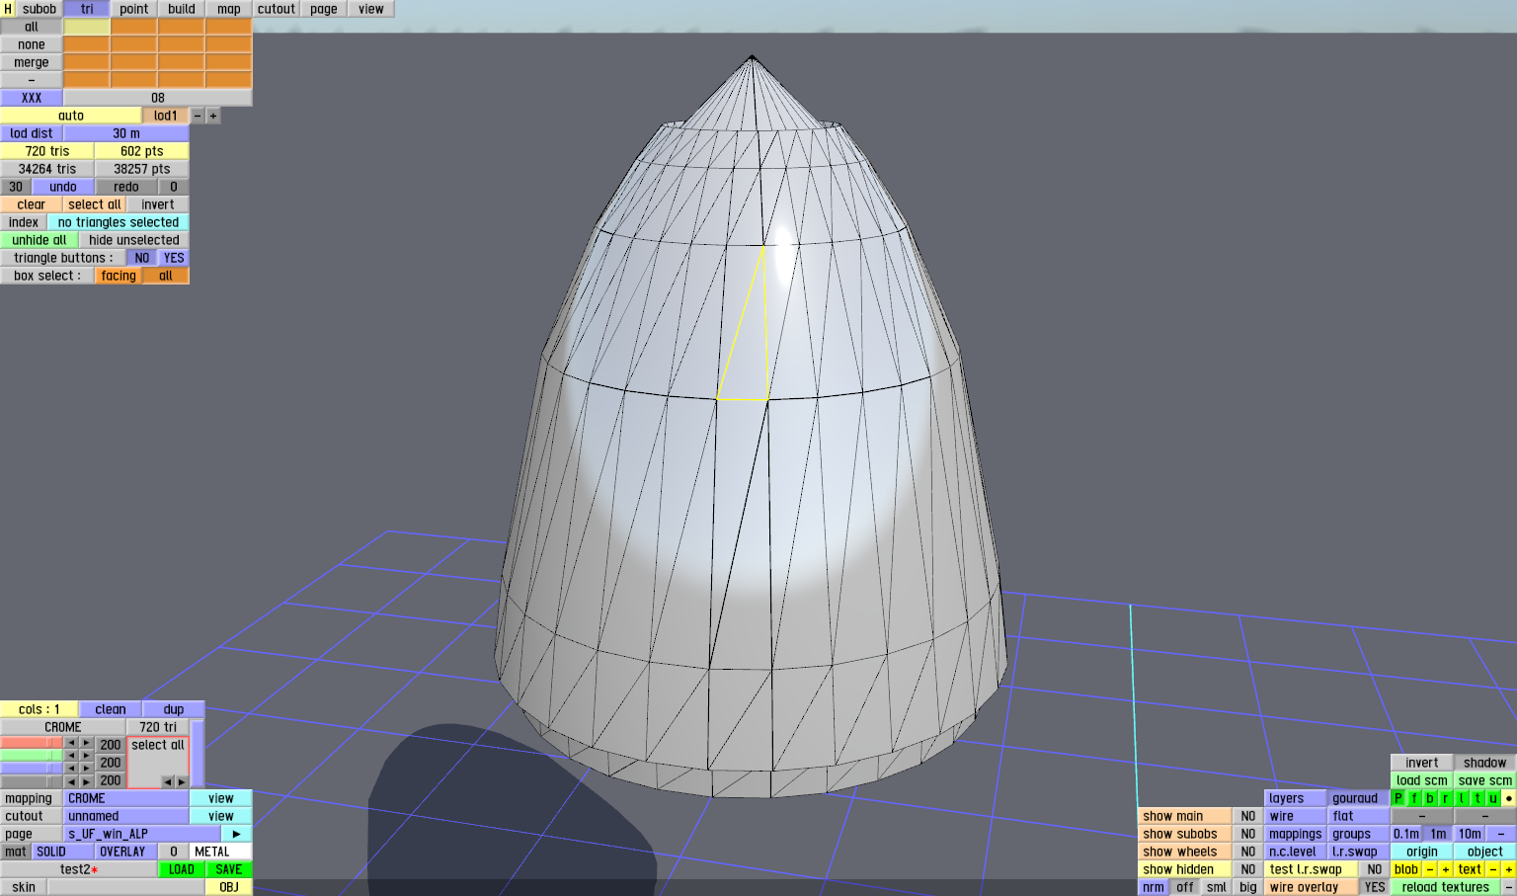Click the minus button next to lod1
The height and width of the screenshot is (896, 1517).
tap(198, 116)
